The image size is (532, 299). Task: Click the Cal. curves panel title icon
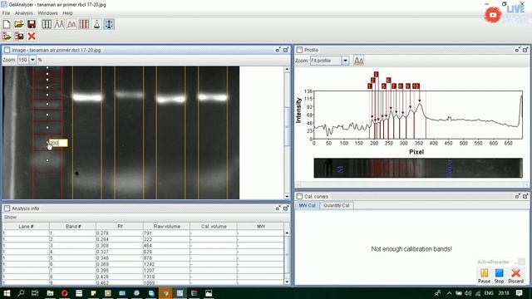point(299,196)
